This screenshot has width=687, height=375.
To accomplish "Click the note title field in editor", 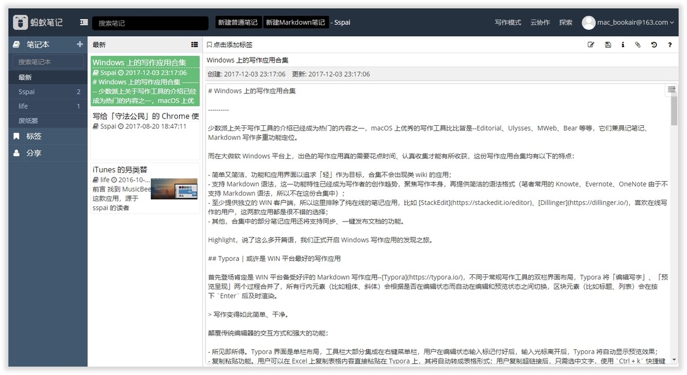I will (x=440, y=60).
